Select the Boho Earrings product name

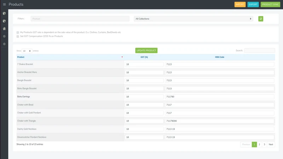tap(23, 96)
